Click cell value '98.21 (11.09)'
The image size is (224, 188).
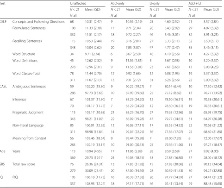95,119
